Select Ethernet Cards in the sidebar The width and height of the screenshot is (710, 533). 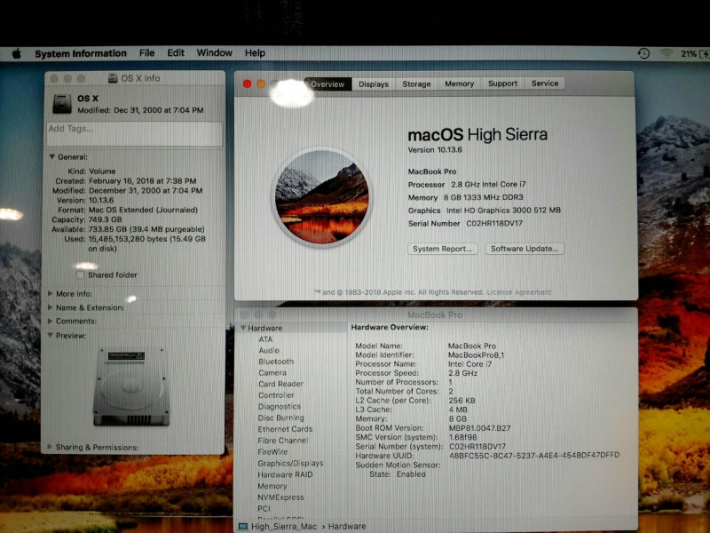pyautogui.click(x=285, y=429)
